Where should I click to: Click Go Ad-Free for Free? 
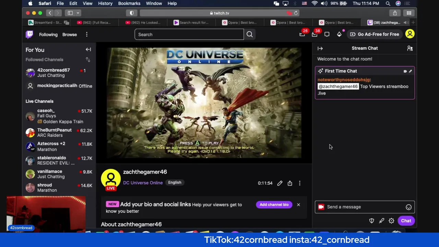tap(374, 34)
